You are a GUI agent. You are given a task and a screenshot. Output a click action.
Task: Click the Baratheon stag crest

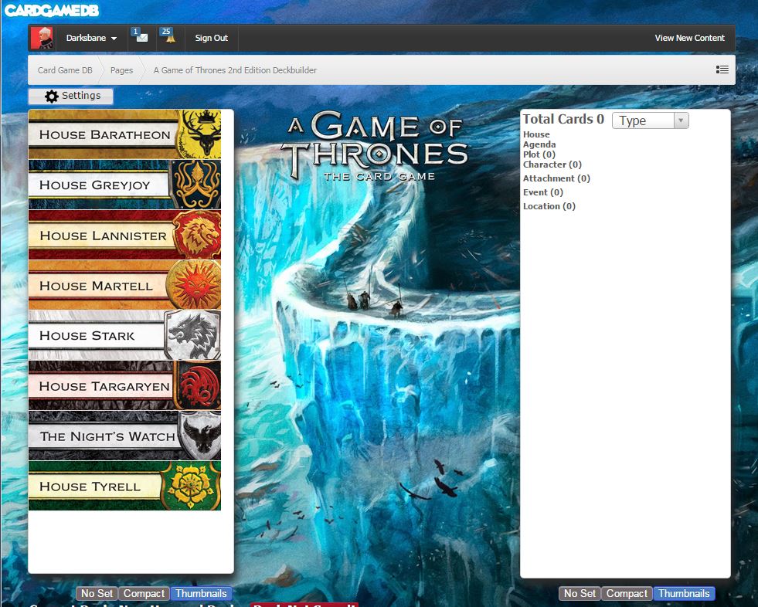[199, 134]
